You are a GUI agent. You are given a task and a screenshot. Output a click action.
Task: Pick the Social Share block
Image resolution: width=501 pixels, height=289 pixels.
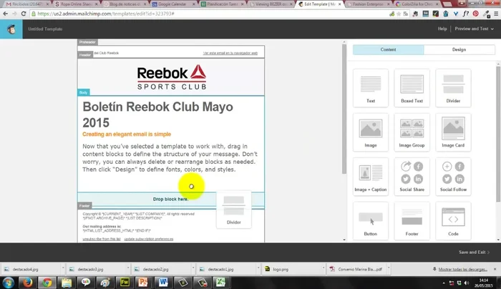[412, 176]
